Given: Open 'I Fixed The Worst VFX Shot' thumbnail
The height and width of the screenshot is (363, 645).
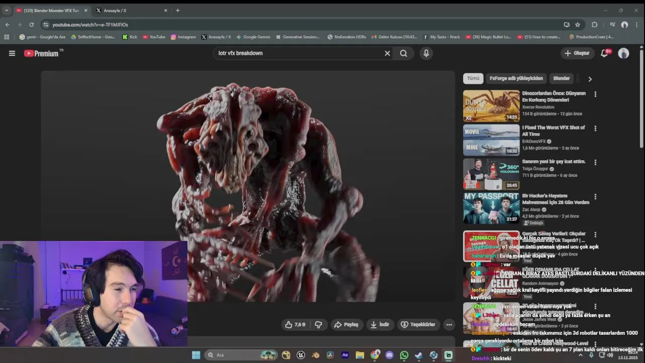Looking at the screenshot, I should pyautogui.click(x=491, y=140).
